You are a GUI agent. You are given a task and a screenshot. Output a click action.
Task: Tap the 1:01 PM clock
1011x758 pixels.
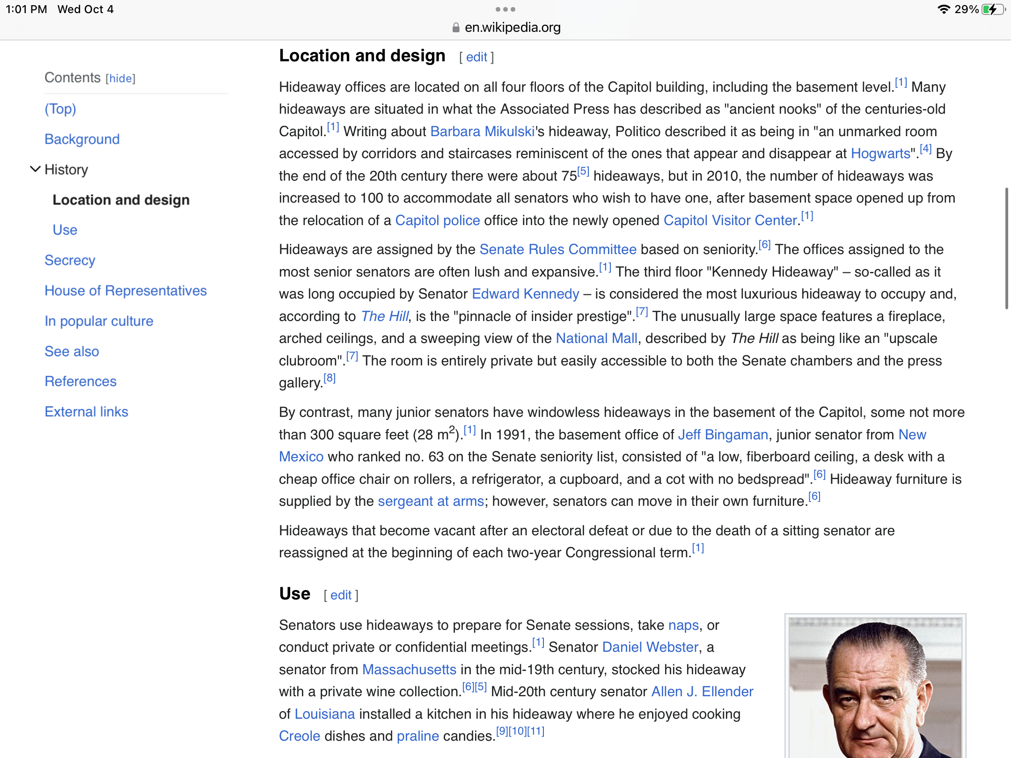tap(26, 9)
